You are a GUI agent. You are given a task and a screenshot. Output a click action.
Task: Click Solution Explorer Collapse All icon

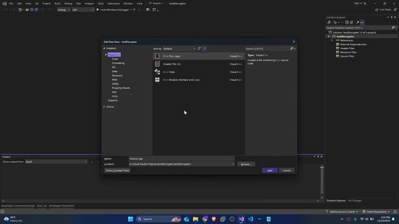347,22
